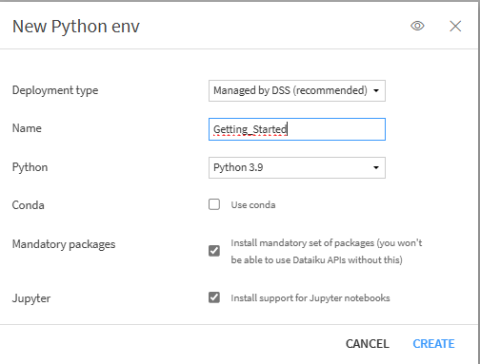Uncheck Install support for Jupyter notebooks
This screenshot has width=480, height=364.
pos(214,297)
